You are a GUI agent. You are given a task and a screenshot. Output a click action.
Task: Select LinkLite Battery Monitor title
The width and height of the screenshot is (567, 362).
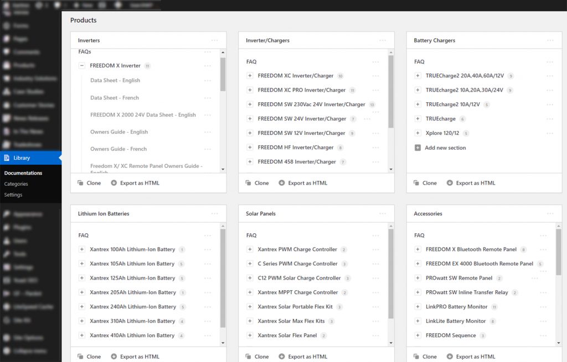tap(456, 321)
